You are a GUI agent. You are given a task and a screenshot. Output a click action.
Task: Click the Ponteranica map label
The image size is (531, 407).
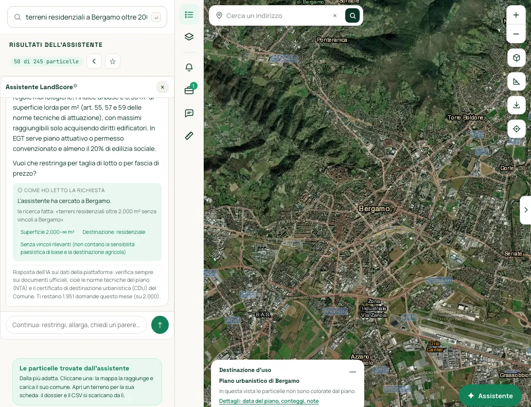(332, 40)
